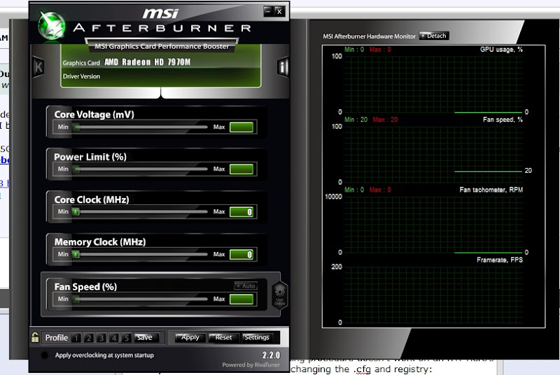Minimize the Afterburner window
The width and height of the screenshot is (560, 375).
268,11
